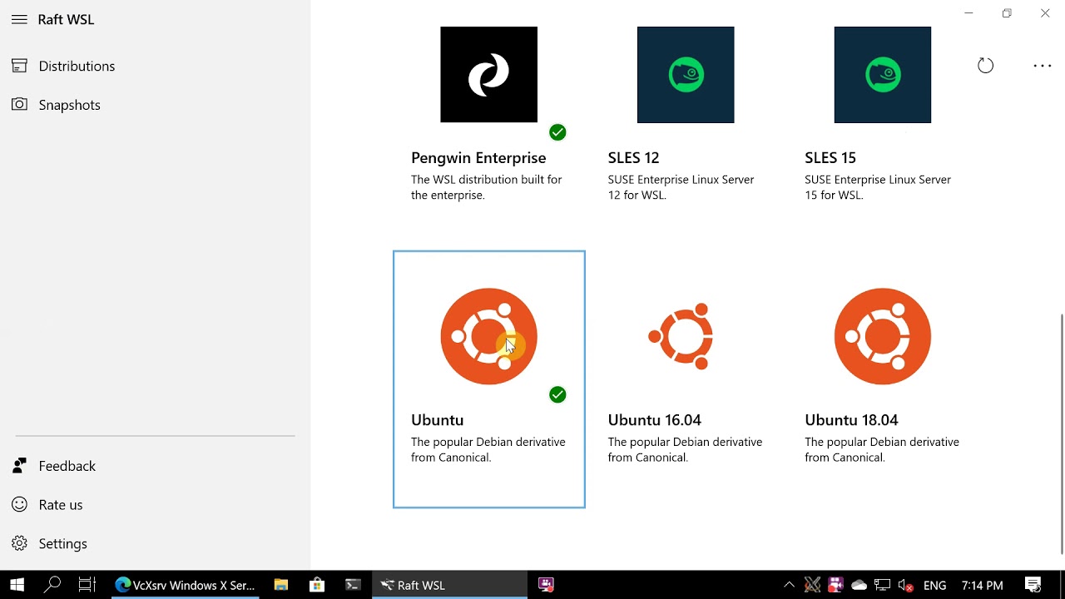Click the Pengwin Enterprise installed checkmark
Screen dimensions: 1065x599
pyautogui.click(x=557, y=132)
